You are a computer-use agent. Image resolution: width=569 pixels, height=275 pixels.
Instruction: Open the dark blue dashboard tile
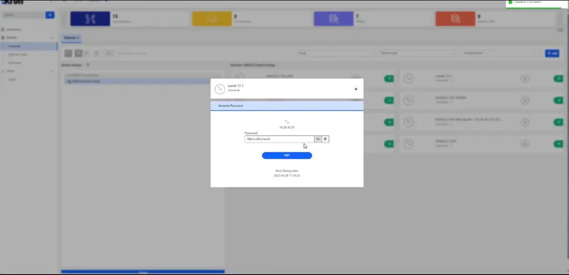pyautogui.click(x=90, y=19)
